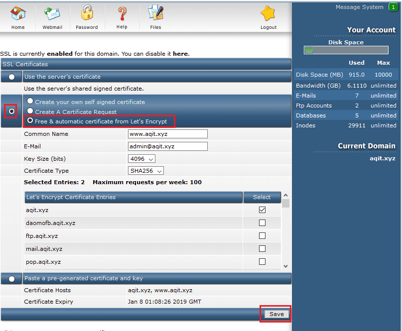Open the Key Size 4096 dropdown
The height and width of the screenshot is (331, 402).
(x=141, y=159)
